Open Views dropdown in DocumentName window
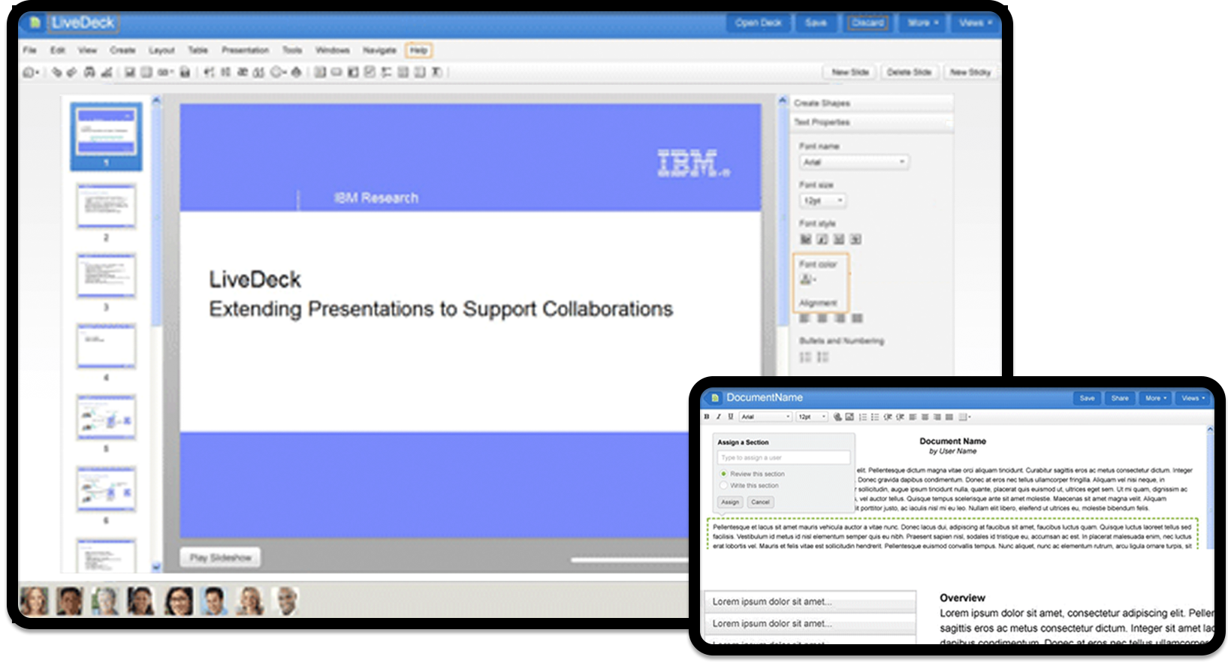 [1193, 398]
